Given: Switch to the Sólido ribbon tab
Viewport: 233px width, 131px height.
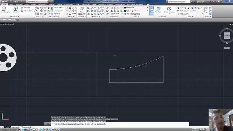Looking at the screenshot, I should [x=11, y=4].
